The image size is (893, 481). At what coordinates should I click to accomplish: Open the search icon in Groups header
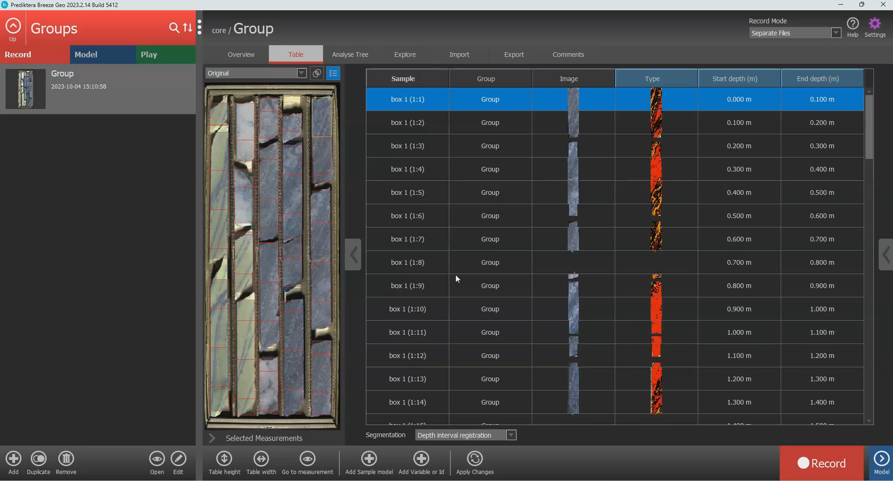click(174, 28)
